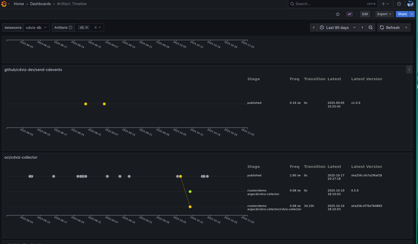Open the plus (new) menu

385,4
